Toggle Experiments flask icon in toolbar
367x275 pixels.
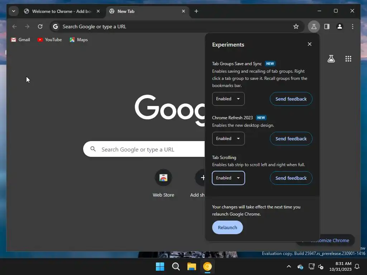pyautogui.click(x=314, y=26)
